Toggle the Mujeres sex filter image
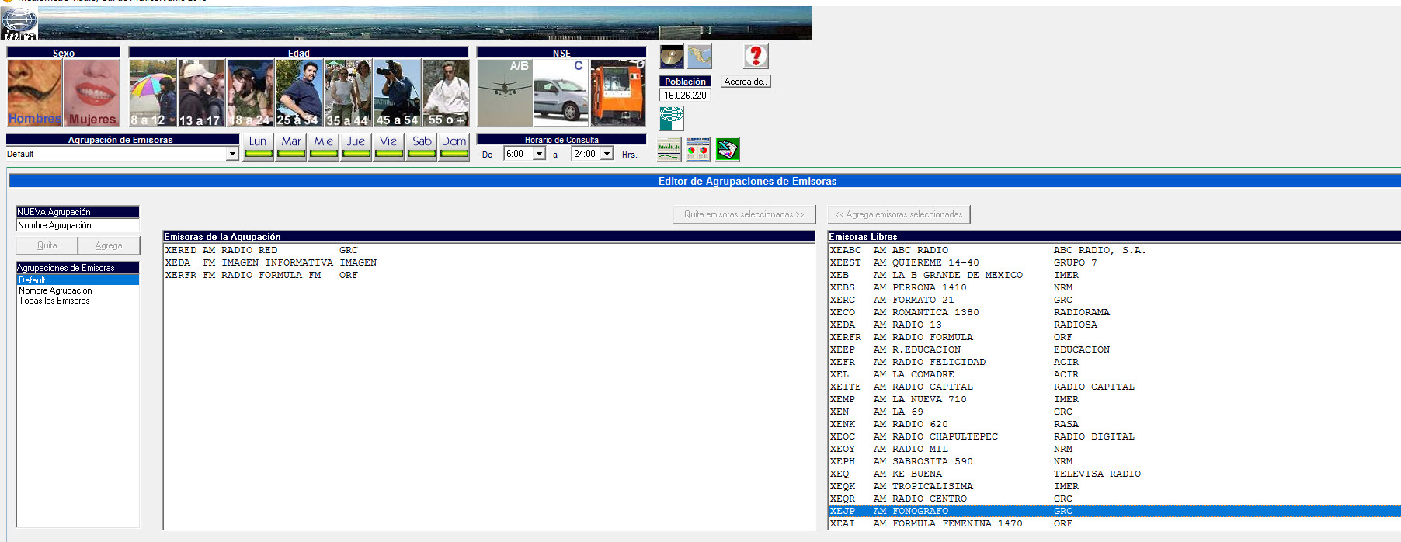The height and width of the screenshot is (542, 1401). pos(92,92)
